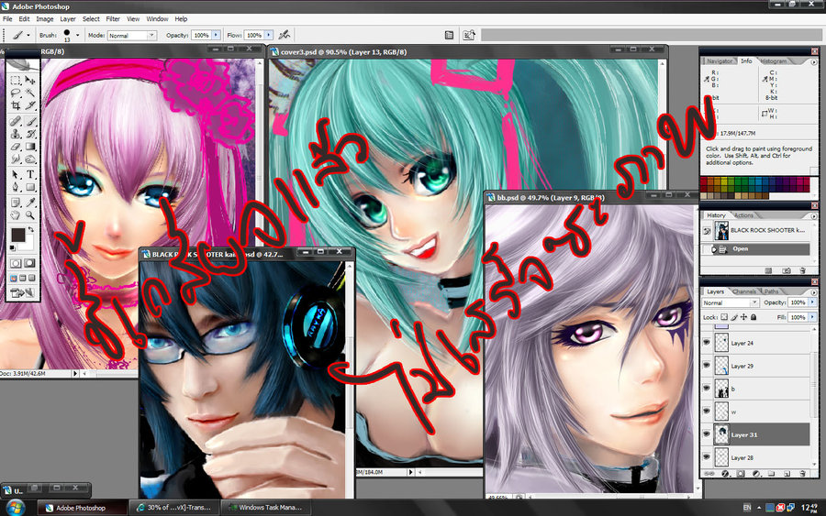Open Flow slider arrow in options bar

point(269,35)
